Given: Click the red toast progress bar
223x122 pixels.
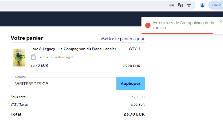Looking at the screenshot, I should tap(177, 33).
